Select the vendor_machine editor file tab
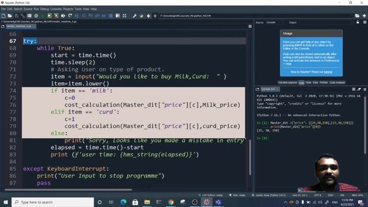Viewport: 368px width, 207px height. click(21, 26)
